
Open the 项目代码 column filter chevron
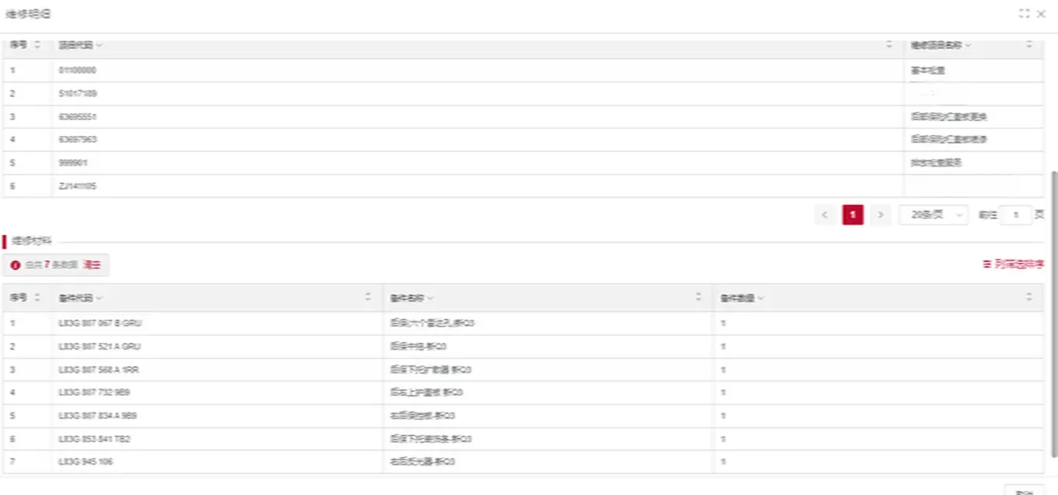(100, 45)
